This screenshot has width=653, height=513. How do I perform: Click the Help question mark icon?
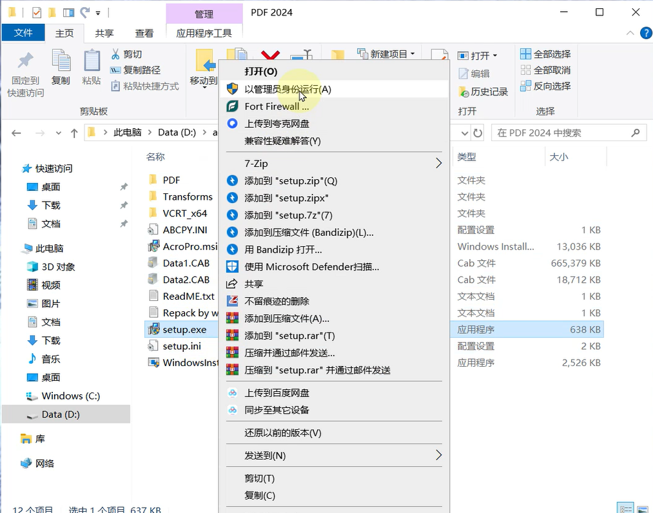pyautogui.click(x=645, y=33)
